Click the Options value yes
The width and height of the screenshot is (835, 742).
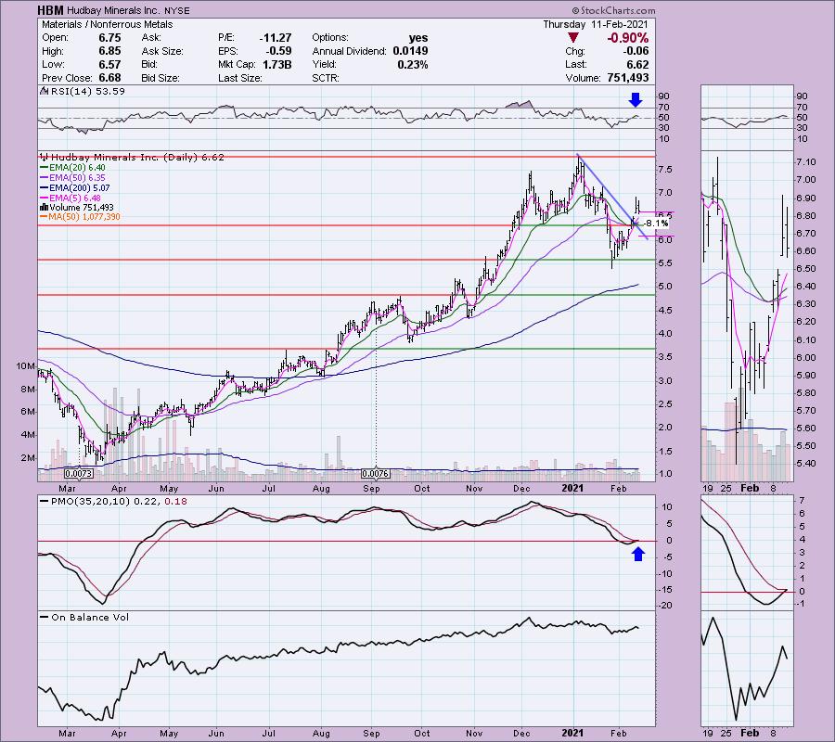point(418,38)
